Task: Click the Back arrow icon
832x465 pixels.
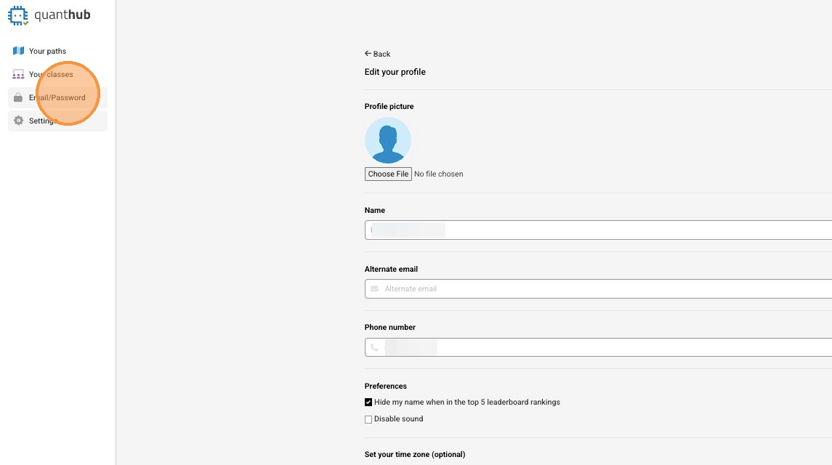Action: click(x=368, y=54)
